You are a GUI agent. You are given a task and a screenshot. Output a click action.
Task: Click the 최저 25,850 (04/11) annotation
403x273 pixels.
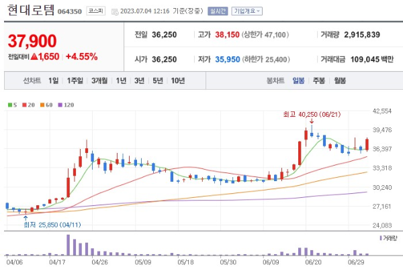pyautogui.click(x=52, y=225)
